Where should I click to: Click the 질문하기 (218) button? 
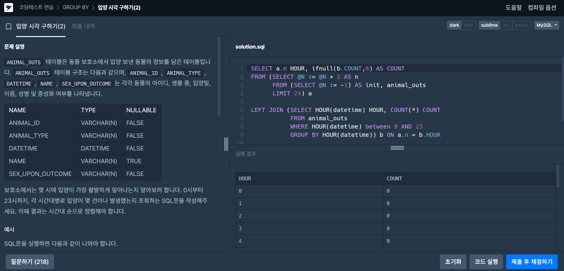(x=30, y=262)
